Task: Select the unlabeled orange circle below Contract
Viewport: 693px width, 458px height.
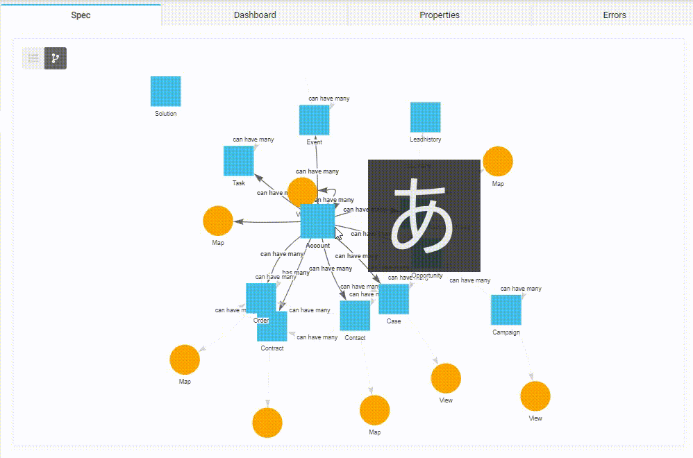Action: point(267,423)
